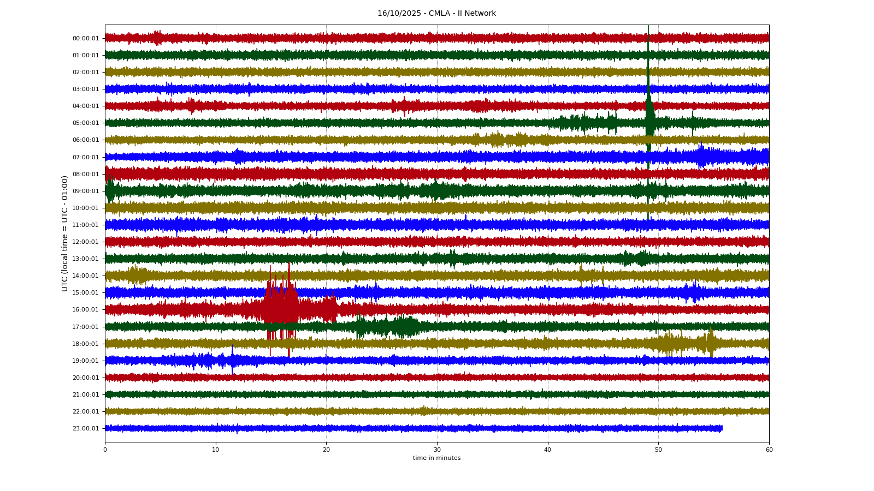Click the x-axis tick labeled 10
The image size is (874, 491).
[x=216, y=450]
